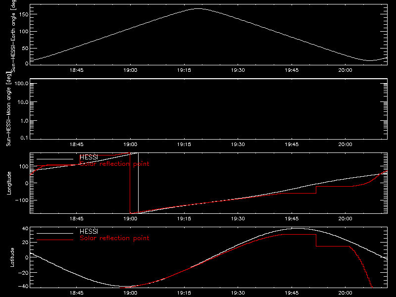
Task: Select 19:00 label under Earth angle plot
Action: [130, 70]
